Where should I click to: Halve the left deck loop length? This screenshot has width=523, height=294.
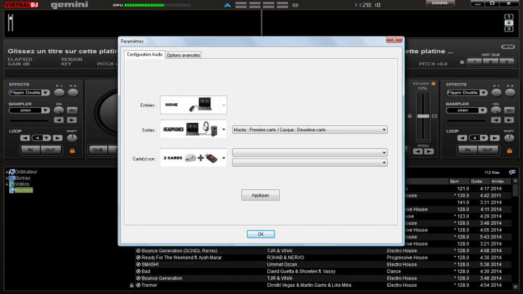tap(25, 138)
